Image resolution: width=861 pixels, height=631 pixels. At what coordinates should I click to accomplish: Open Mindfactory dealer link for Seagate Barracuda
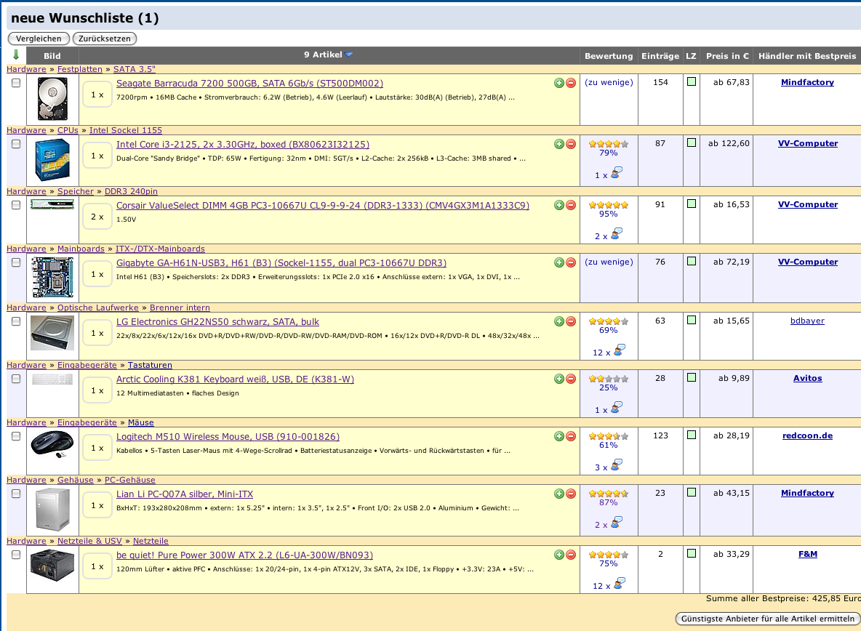tap(807, 82)
